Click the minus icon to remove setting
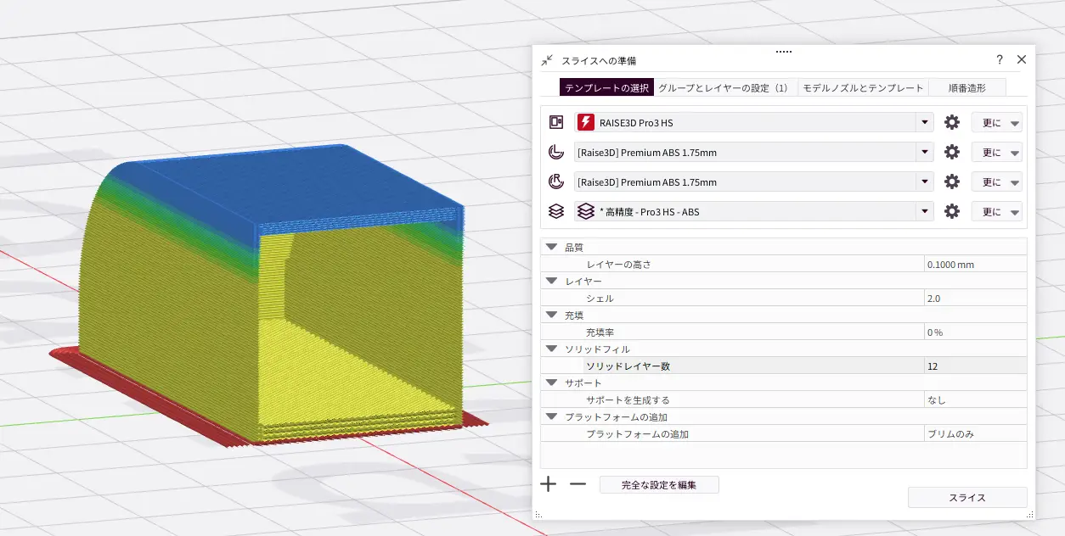1065x536 pixels. coord(578,484)
